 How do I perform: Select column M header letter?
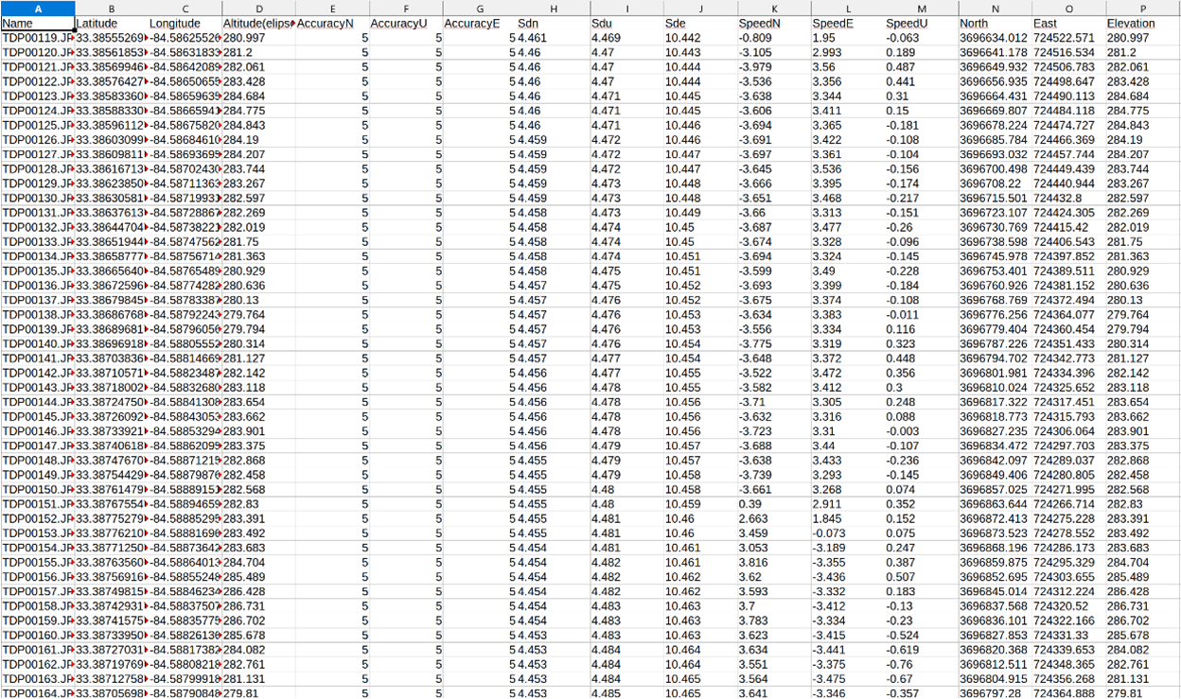[921, 9]
